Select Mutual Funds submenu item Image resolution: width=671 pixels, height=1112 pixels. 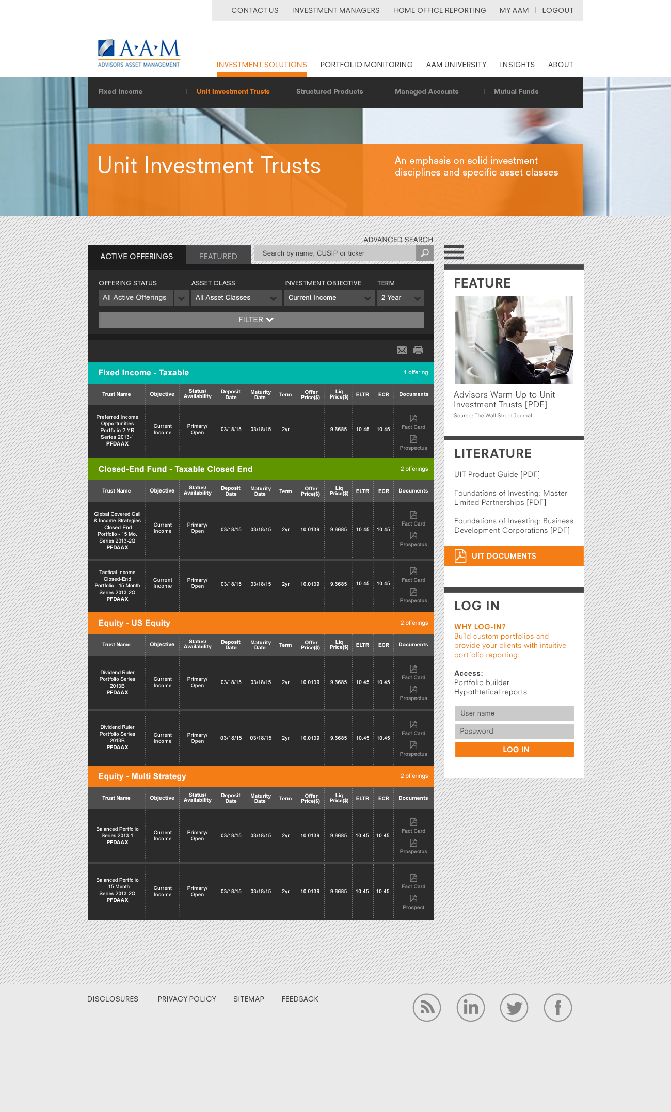[516, 91]
